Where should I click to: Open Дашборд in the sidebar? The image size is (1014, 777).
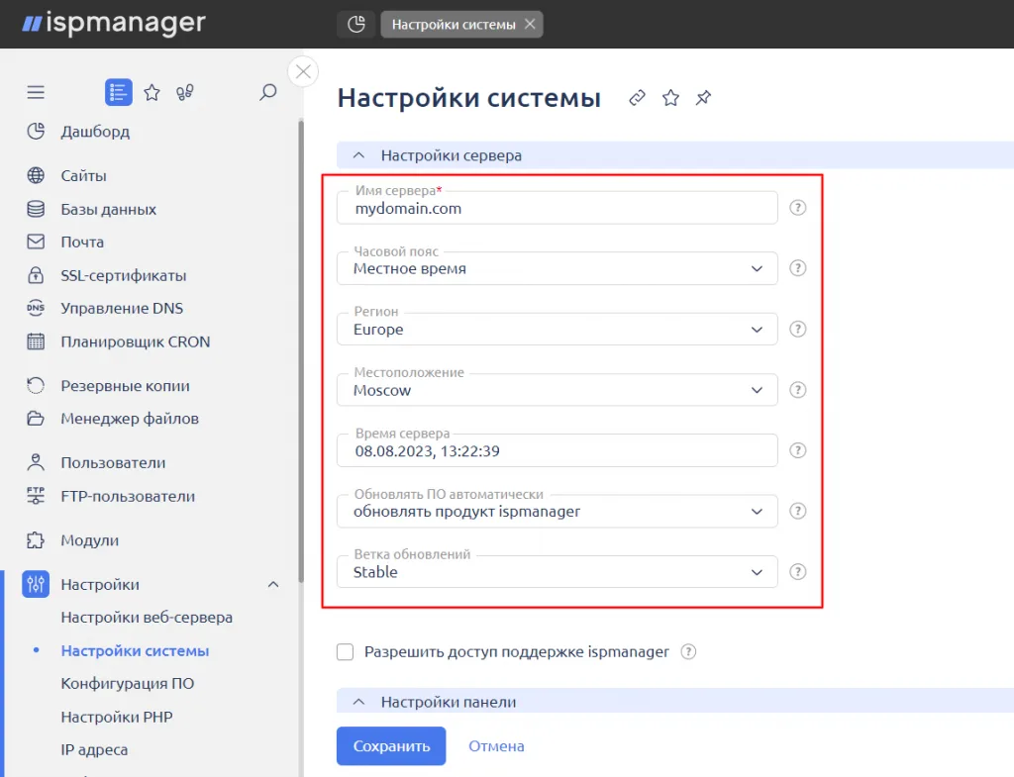coord(95,132)
